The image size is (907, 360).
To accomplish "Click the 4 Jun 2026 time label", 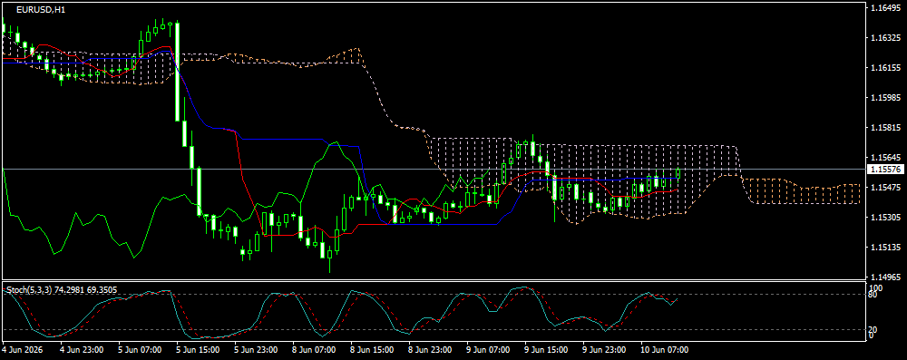I will (x=22, y=350).
